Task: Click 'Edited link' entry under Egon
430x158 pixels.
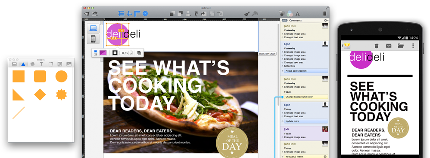Action: pos(290,66)
